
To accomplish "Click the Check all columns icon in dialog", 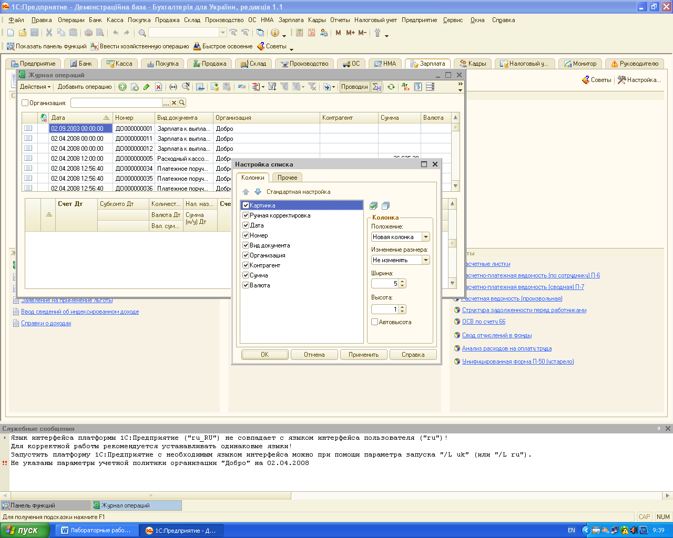I will point(373,206).
